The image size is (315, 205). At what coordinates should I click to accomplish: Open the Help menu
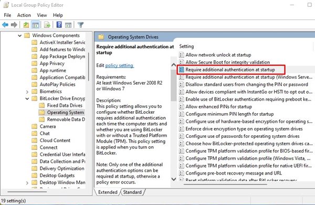point(58,15)
